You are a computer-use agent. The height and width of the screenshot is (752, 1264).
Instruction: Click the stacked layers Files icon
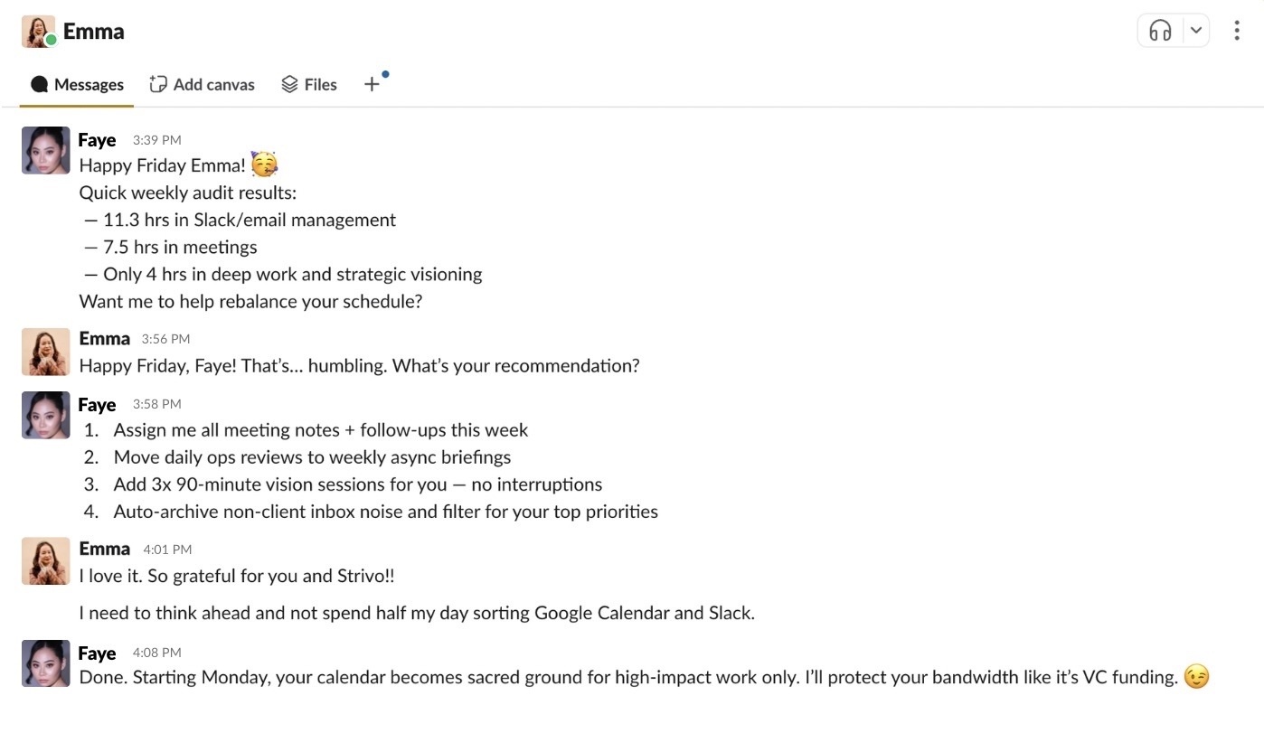(x=289, y=85)
